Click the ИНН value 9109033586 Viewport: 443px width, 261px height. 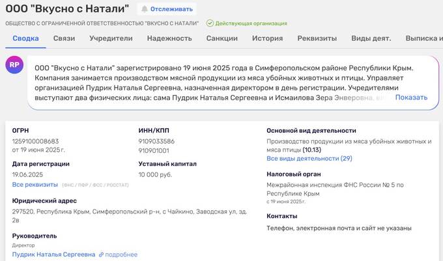pos(156,141)
